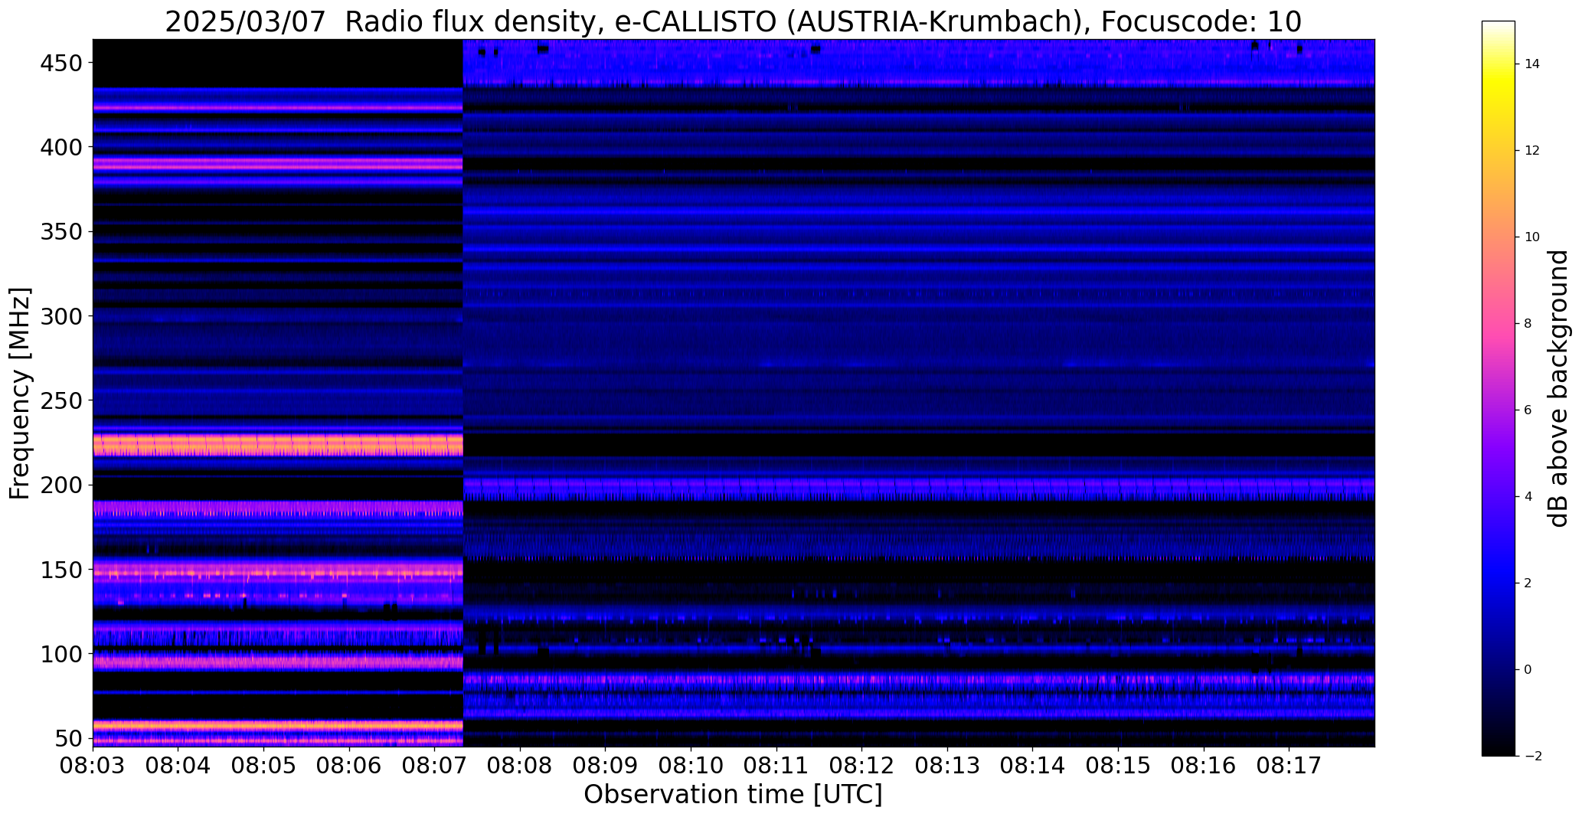The width and height of the screenshot is (1582, 817).
Task: Click the 08:03 time tick label
Action: (93, 766)
